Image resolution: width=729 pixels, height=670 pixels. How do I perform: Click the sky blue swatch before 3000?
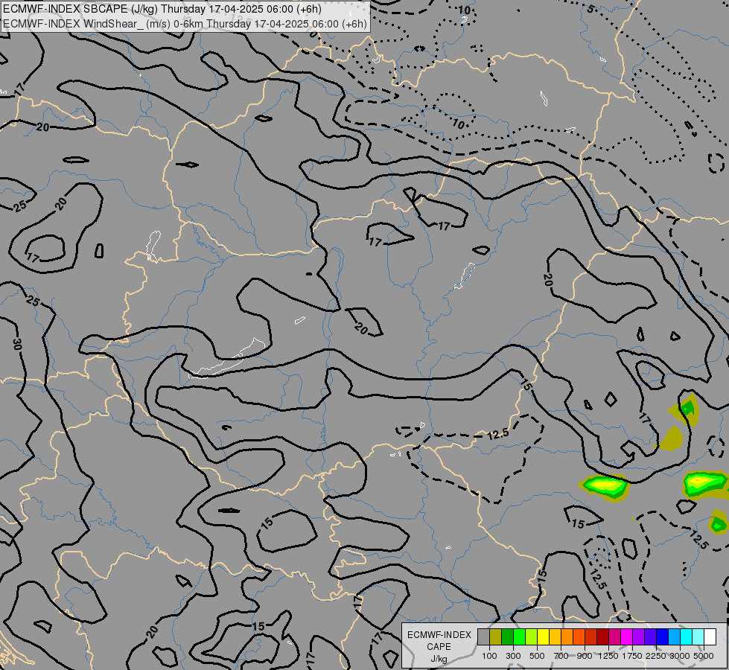point(674,637)
